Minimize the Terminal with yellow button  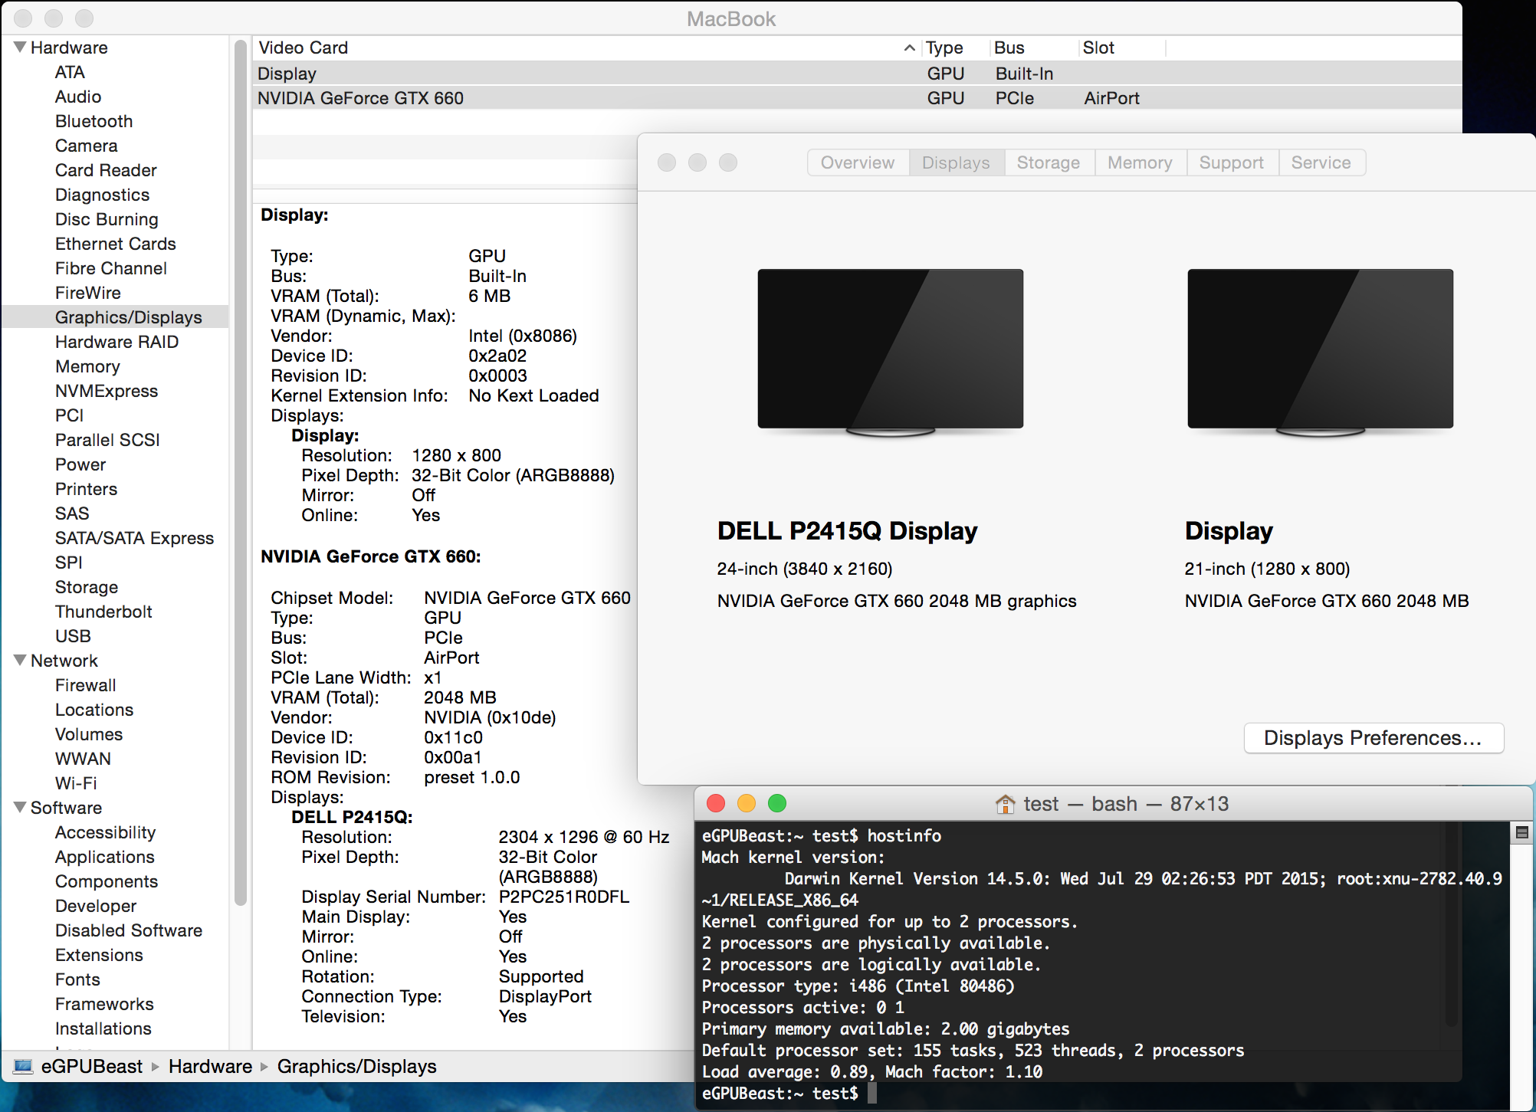click(747, 803)
